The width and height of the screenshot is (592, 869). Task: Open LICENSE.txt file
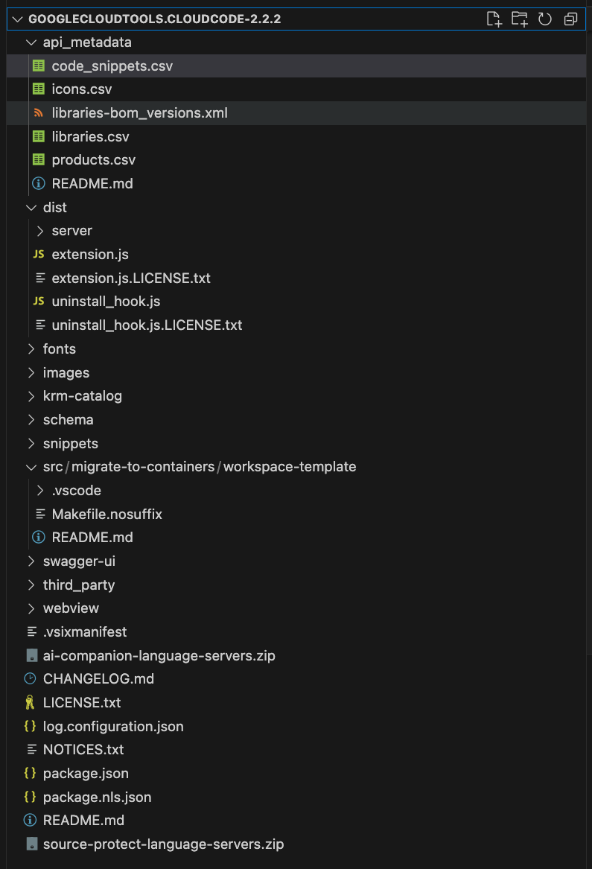click(x=296, y=703)
